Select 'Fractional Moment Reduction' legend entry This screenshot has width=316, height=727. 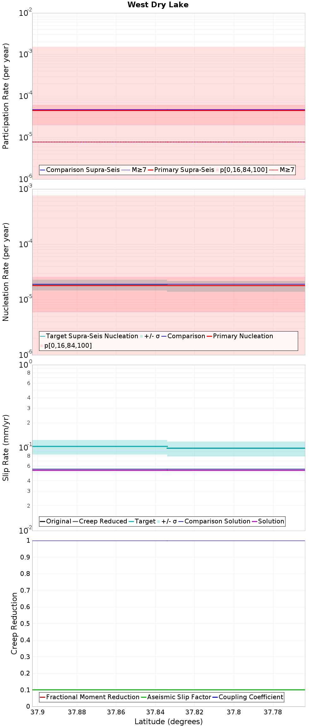pyautogui.click(x=90, y=697)
